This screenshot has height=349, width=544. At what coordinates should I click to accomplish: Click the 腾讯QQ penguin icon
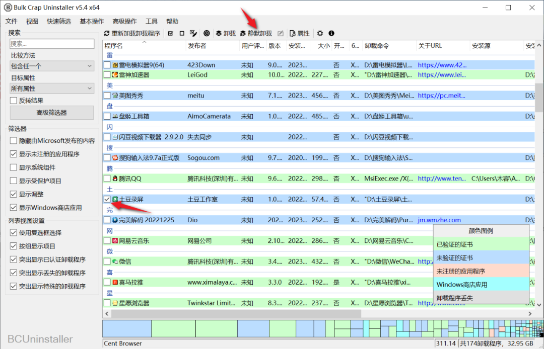(x=115, y=179)
